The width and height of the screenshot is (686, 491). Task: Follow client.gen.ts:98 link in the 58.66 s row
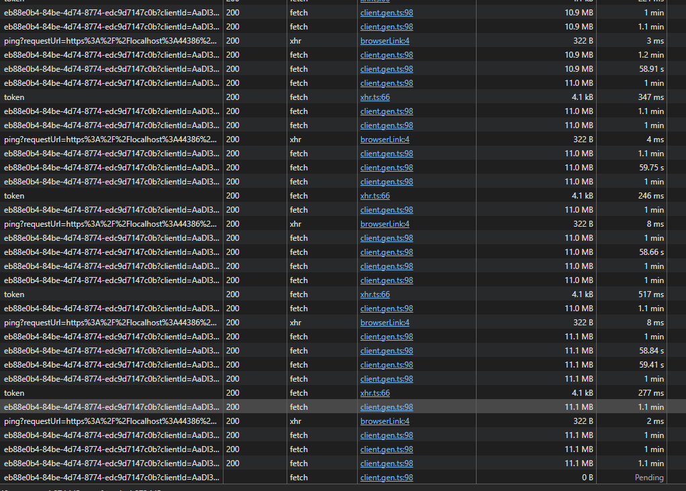pyautogui.click(x=387, y=252)
